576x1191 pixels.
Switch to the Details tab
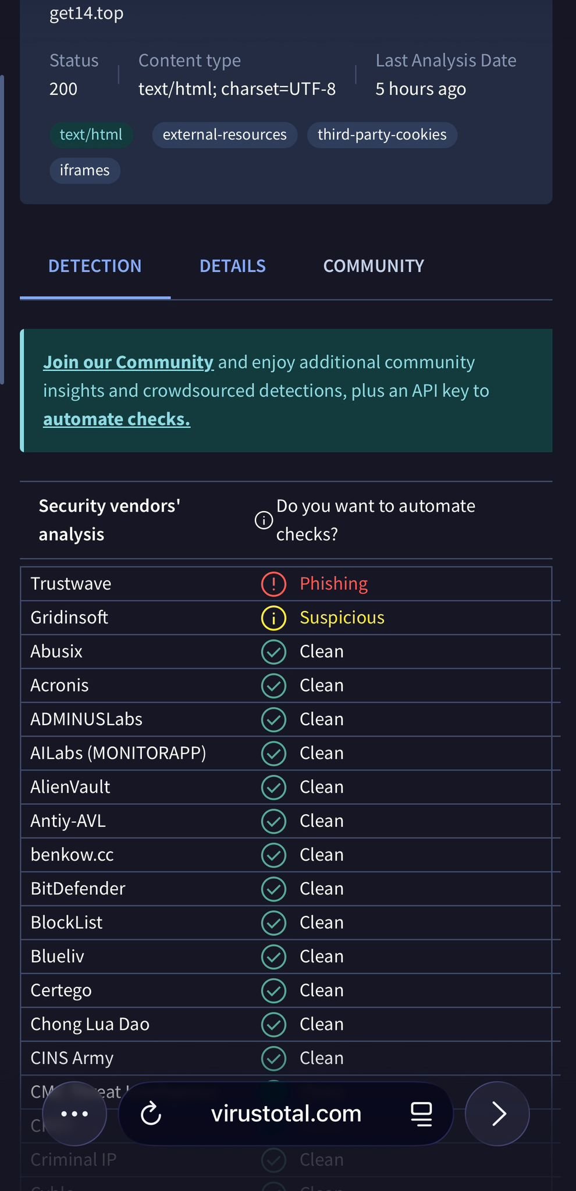point(233,266)
